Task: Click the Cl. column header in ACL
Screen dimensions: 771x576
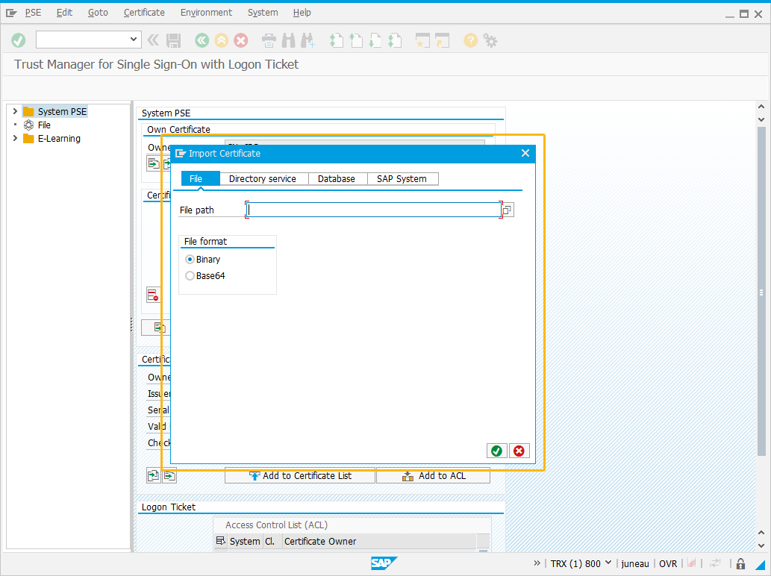Action: pos(270,541)
